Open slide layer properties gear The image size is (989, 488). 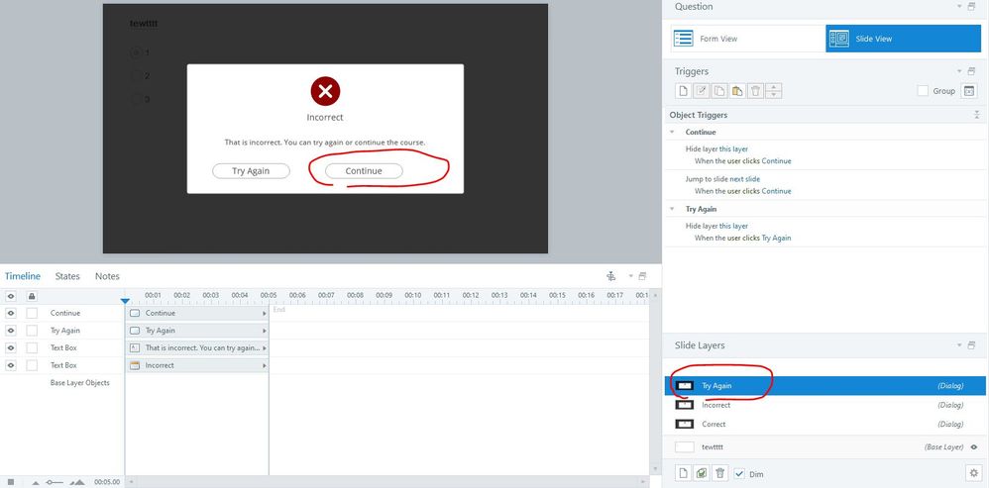pos(974,473)
